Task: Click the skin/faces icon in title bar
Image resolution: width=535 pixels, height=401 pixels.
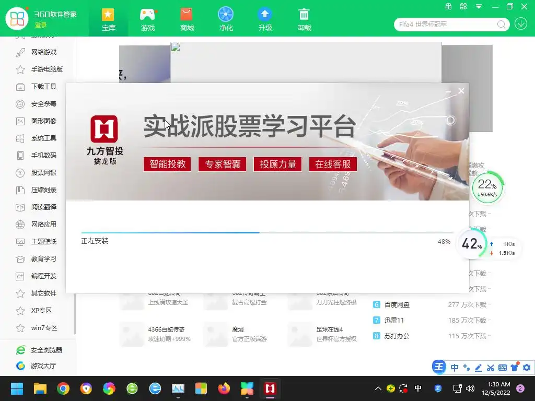Action: click(x=463, y=6)
